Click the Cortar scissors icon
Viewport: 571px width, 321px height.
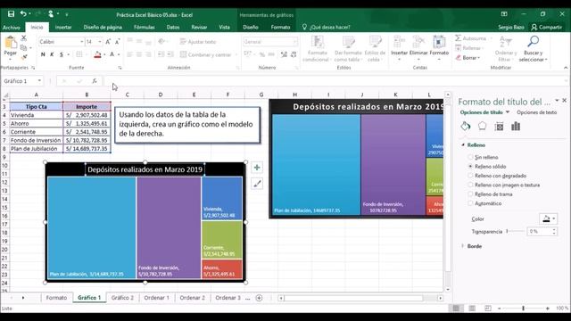point(24,37)
